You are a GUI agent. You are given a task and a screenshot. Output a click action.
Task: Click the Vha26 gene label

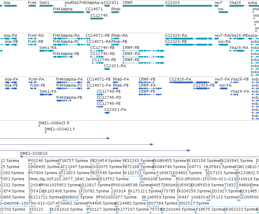[235, 3]
